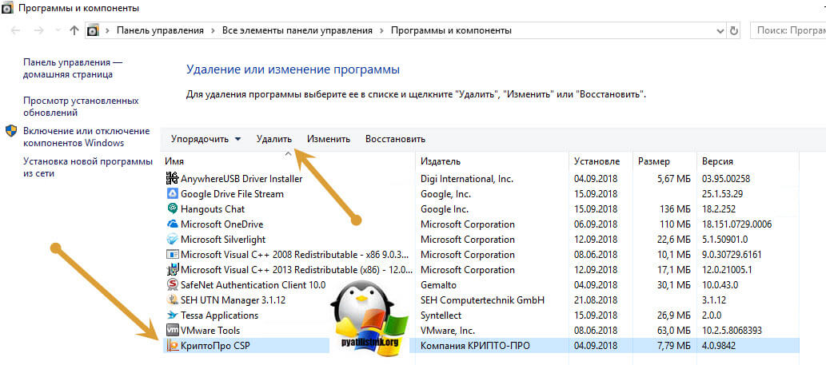The width and height of the screenshot is (826, 365).
Task: Open Включение или отключение компонентов Windows
Action: pyautogui.click(x=86, y=137)
